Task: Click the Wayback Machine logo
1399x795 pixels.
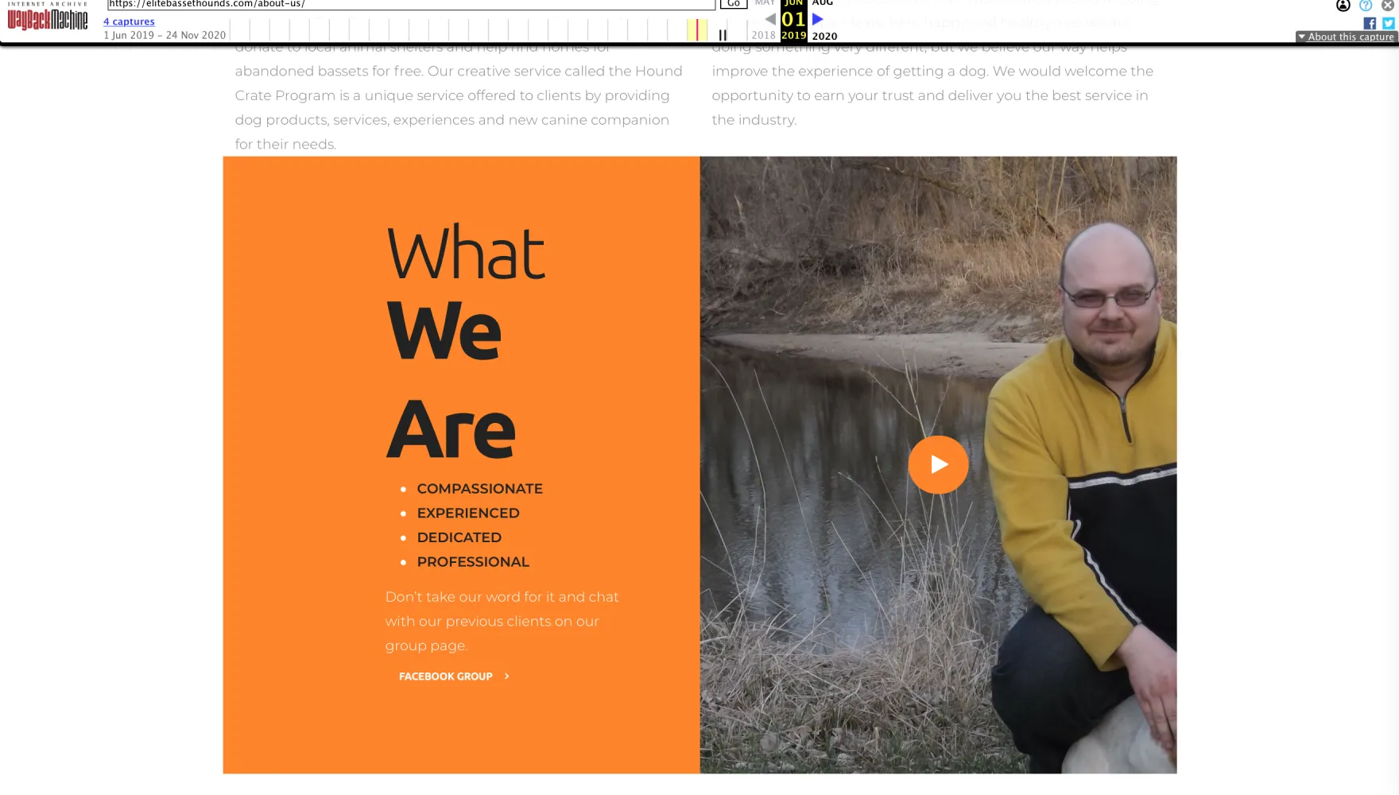Action: pos(48,17)
